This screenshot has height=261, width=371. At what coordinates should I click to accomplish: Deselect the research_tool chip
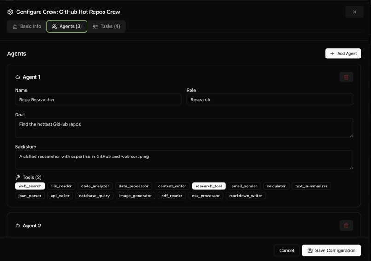coord(209,186)
